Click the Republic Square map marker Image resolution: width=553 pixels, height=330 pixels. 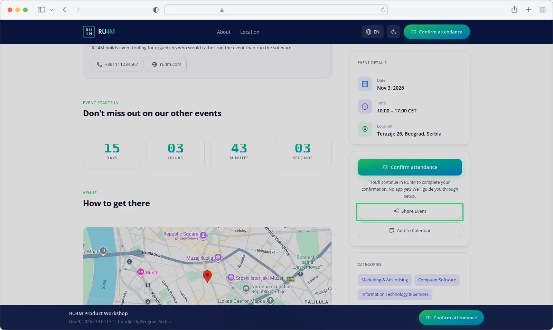pyautogui.click(x=203, y=235)
